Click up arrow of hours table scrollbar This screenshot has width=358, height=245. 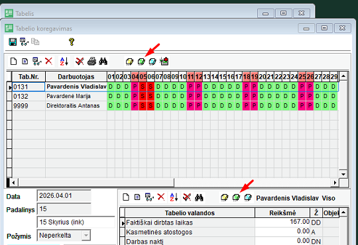(x=343, y=213)
